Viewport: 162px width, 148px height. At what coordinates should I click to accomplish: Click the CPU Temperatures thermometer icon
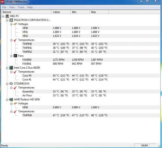click(15, 72)
